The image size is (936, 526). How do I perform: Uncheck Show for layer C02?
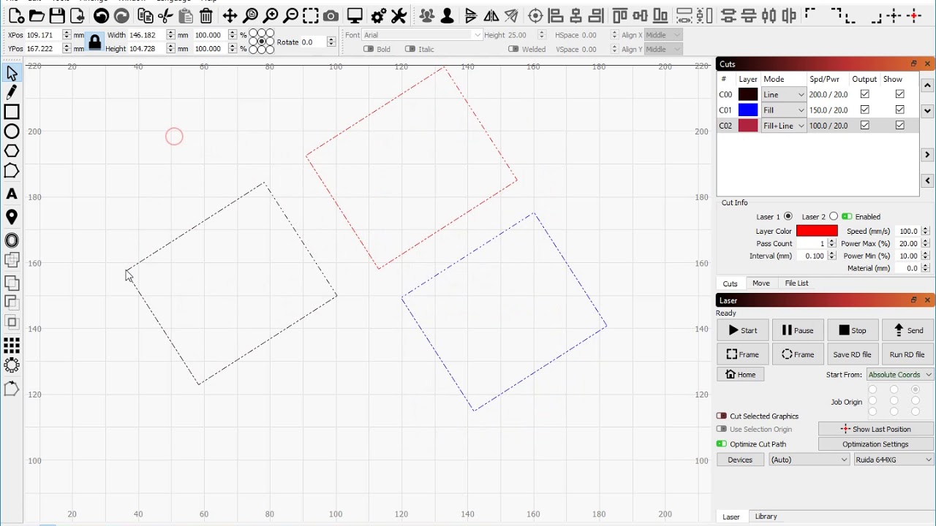900,125
